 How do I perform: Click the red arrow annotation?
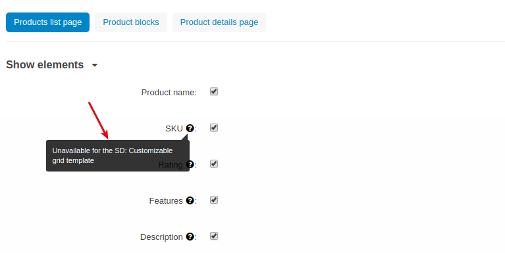98,120
